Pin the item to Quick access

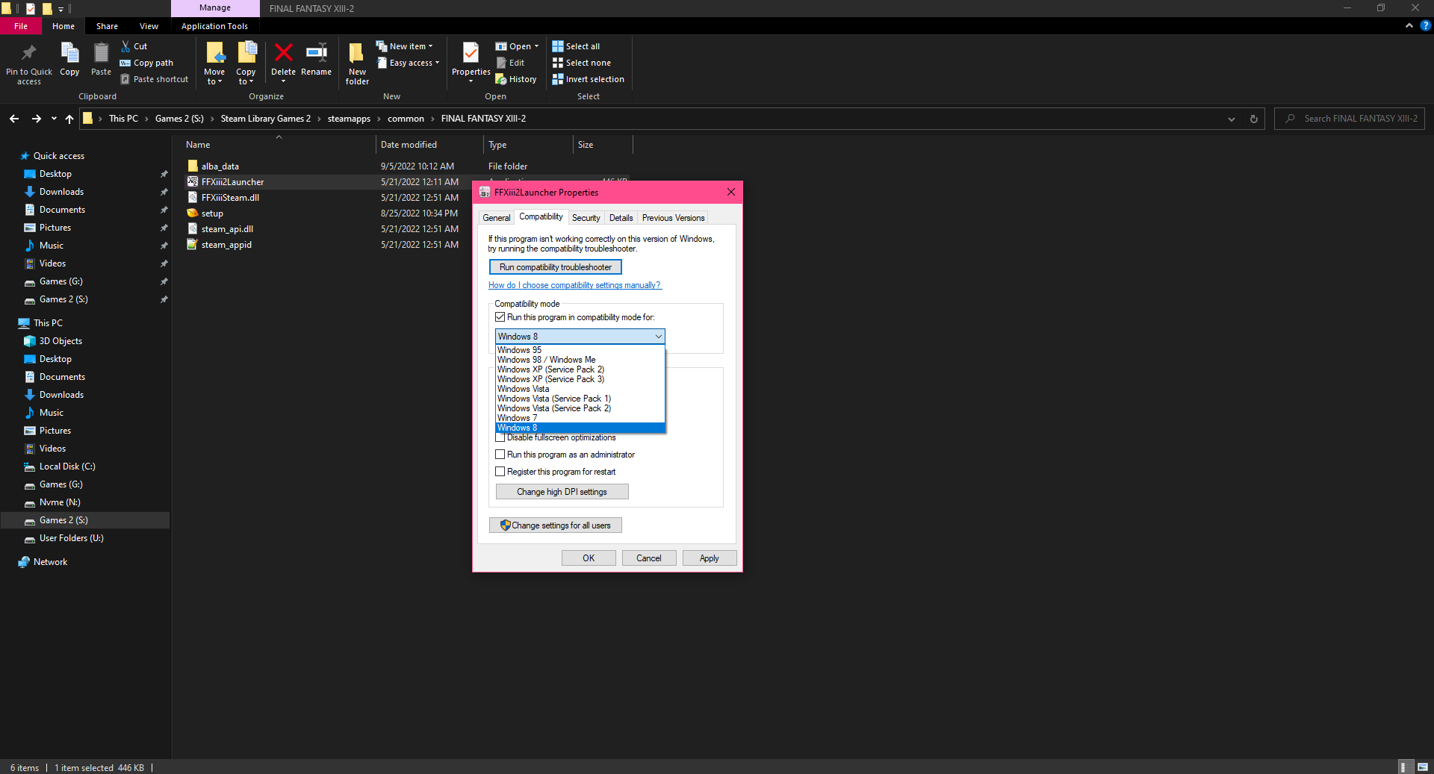[29, 63]
